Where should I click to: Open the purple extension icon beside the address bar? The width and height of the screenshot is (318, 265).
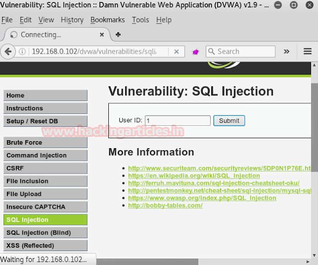[x=195, y=52]
